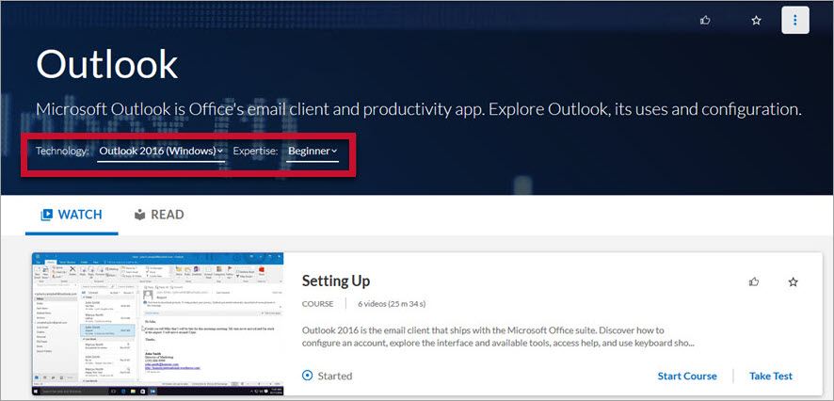Star the Setting Up course as favorite
The height and width of the screenshot is (401, 834).
click(793, 281)
